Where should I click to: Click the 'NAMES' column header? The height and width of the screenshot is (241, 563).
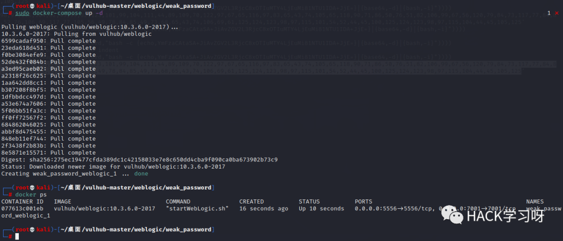pos(535,202)
